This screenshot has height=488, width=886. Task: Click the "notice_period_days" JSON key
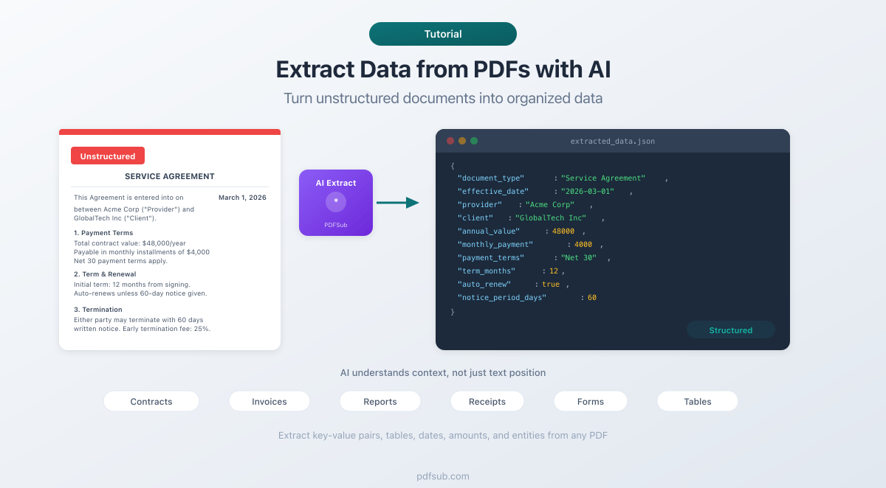pyautogui.click(x=502, y=297)
